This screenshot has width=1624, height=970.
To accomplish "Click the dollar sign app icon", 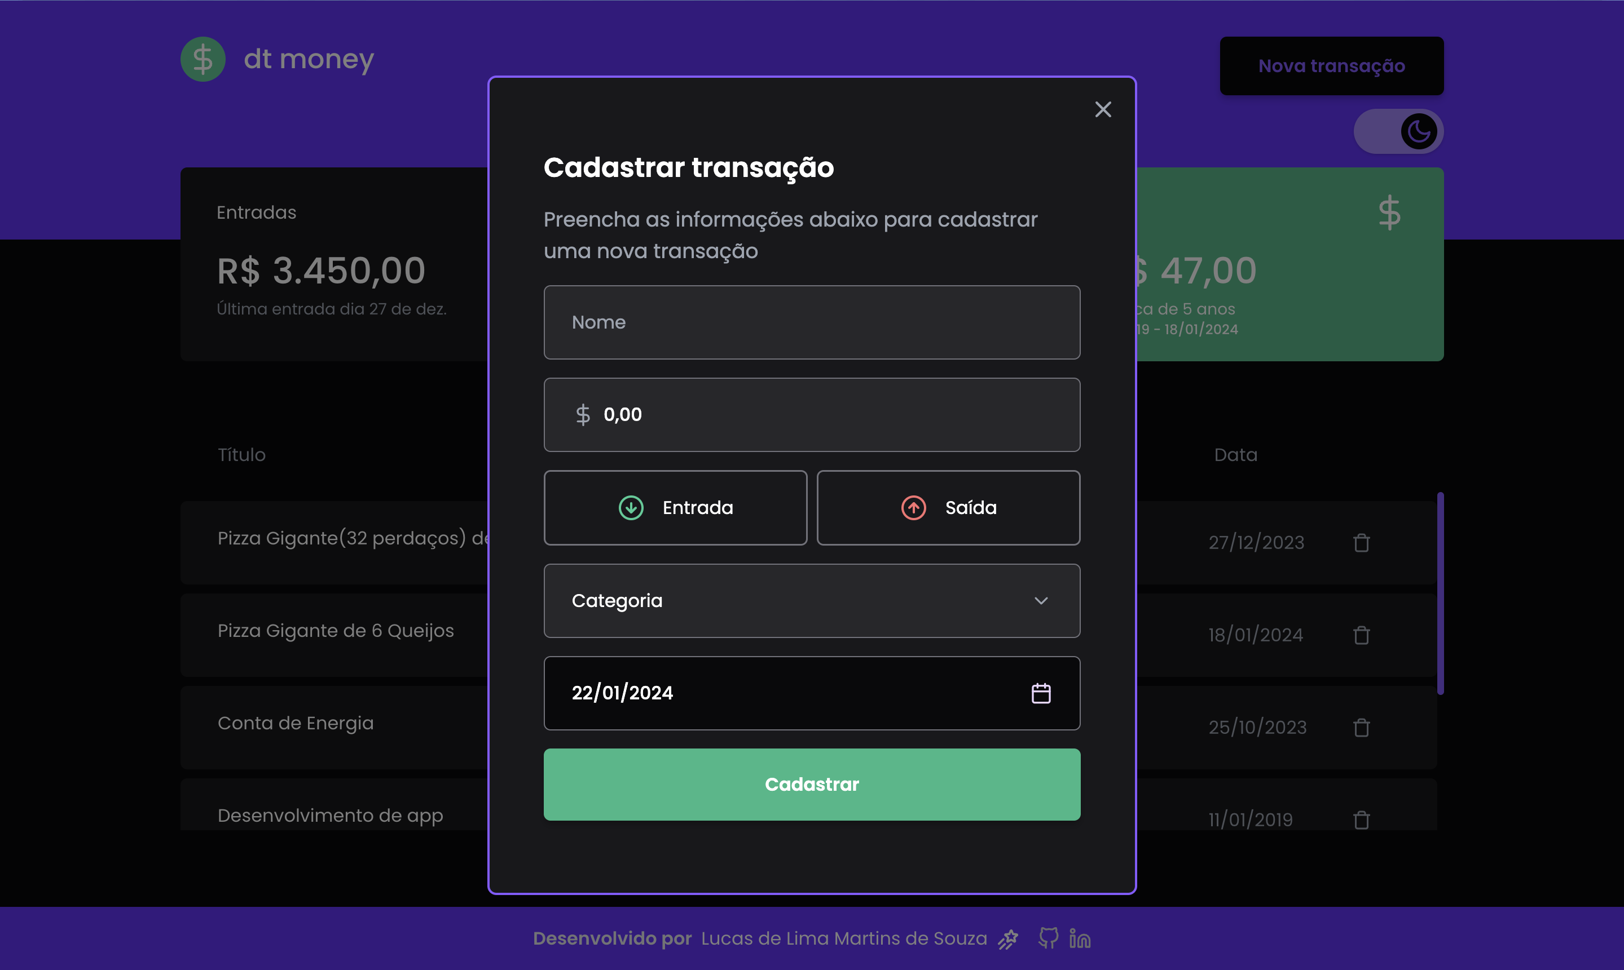I will [x=203, y=59].
